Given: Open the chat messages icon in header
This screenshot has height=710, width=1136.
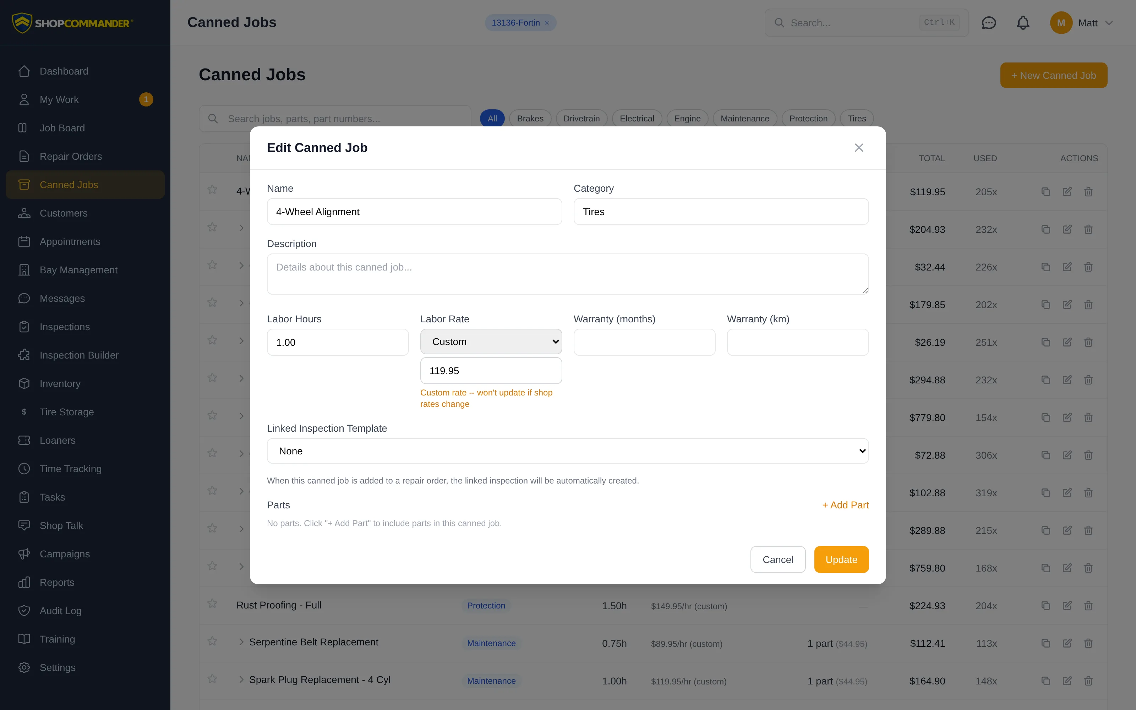Looking at the screenshot, I should pyautogui.click(x=989, y=22).
